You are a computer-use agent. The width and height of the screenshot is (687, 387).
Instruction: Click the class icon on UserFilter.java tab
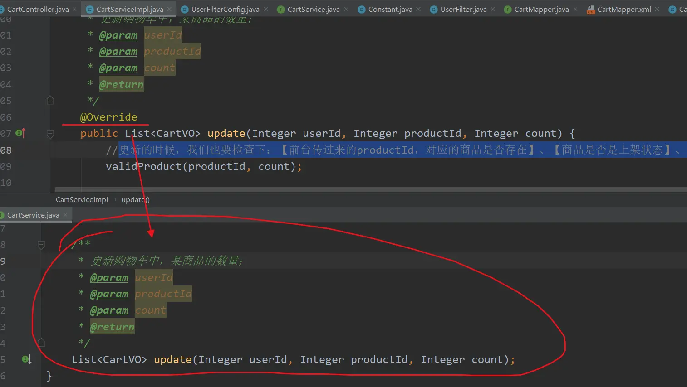click(434, 9)
